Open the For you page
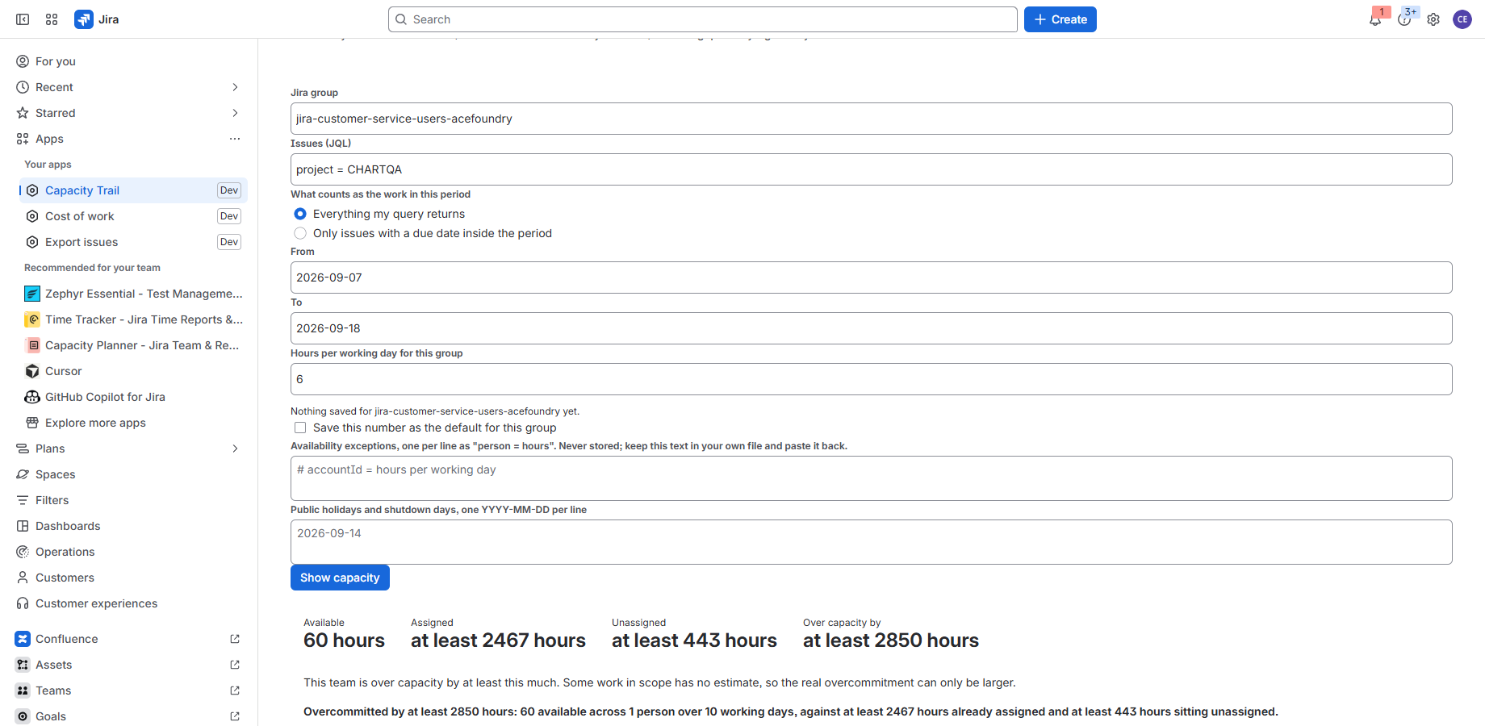 [129, 61]
